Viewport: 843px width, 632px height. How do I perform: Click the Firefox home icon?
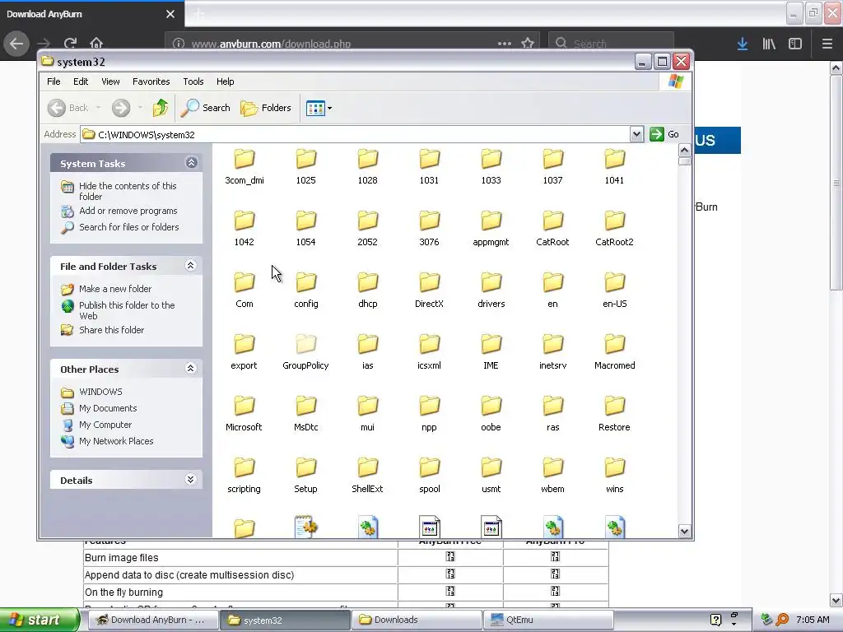[x=96, y=43]
